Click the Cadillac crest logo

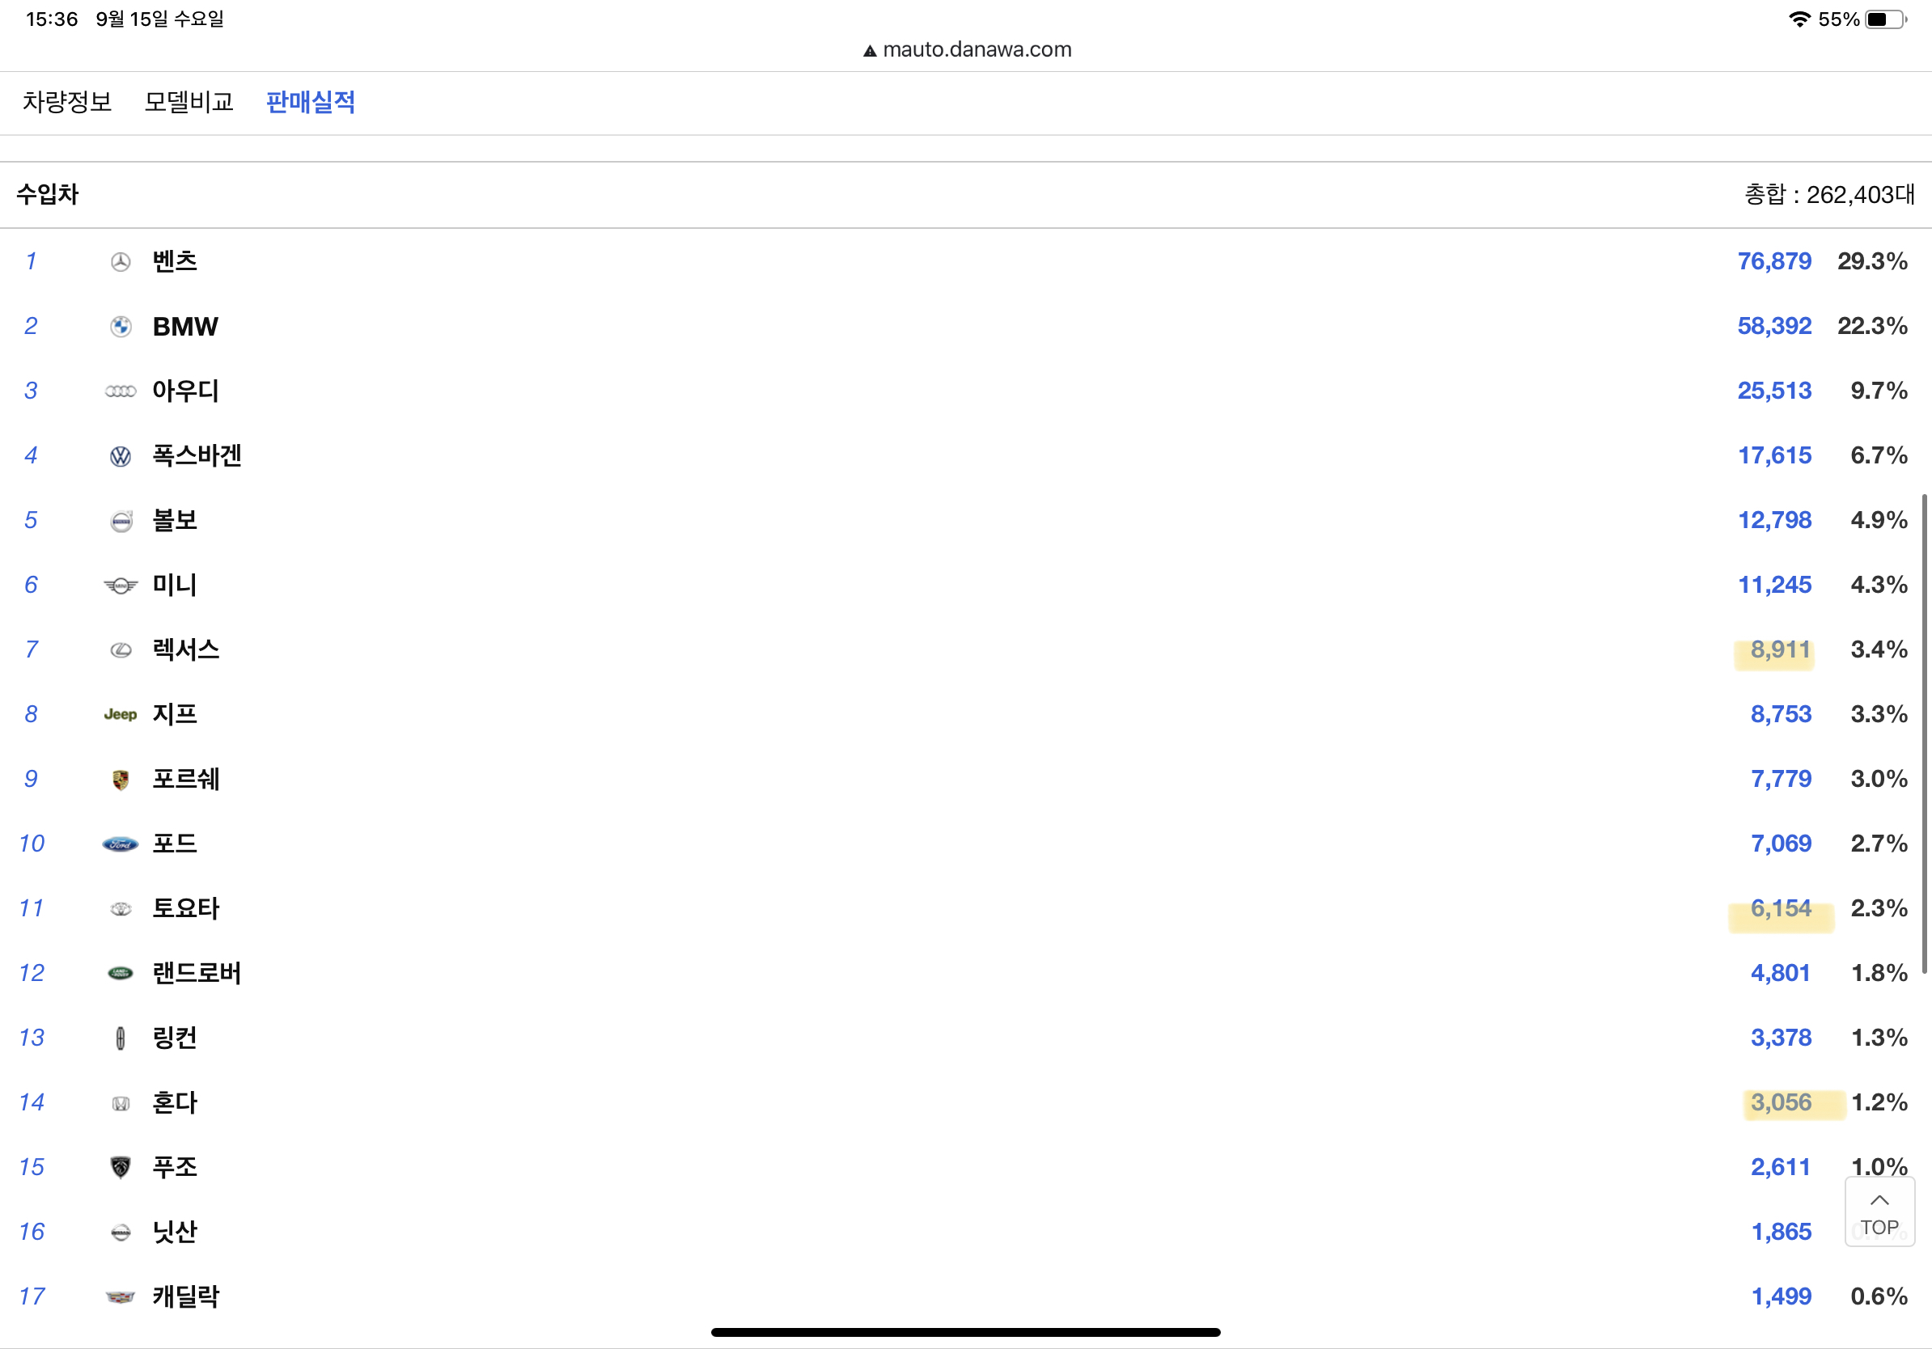(121, 1297)
